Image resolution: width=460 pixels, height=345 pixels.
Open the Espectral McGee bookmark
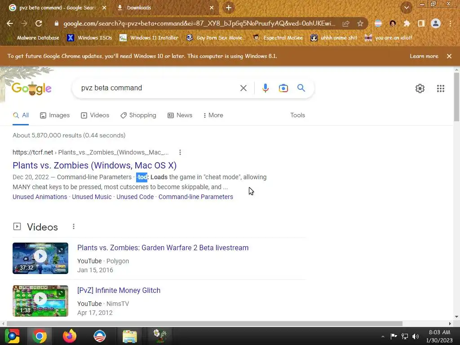278,38
